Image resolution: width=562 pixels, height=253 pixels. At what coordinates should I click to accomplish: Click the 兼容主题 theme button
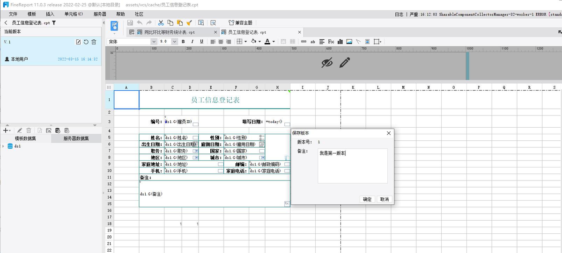pyautogui.click(x=240, y=22)
